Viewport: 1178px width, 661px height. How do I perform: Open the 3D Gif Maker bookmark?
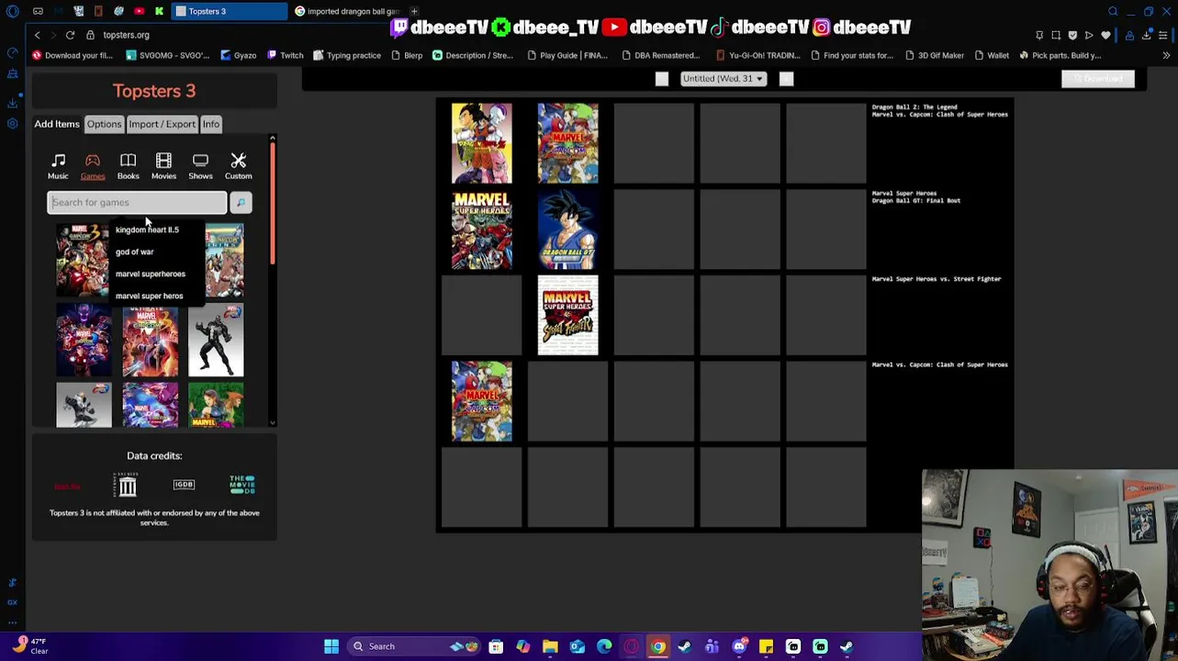pos(935,55)
